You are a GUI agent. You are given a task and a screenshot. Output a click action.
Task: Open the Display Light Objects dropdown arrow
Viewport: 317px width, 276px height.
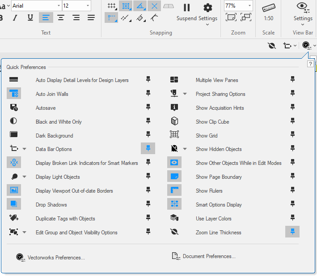coord(25,177)
